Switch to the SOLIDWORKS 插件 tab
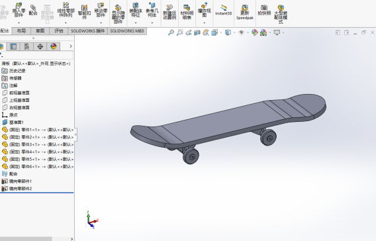This screenshot has height=241, width=376. pos(88,31)
